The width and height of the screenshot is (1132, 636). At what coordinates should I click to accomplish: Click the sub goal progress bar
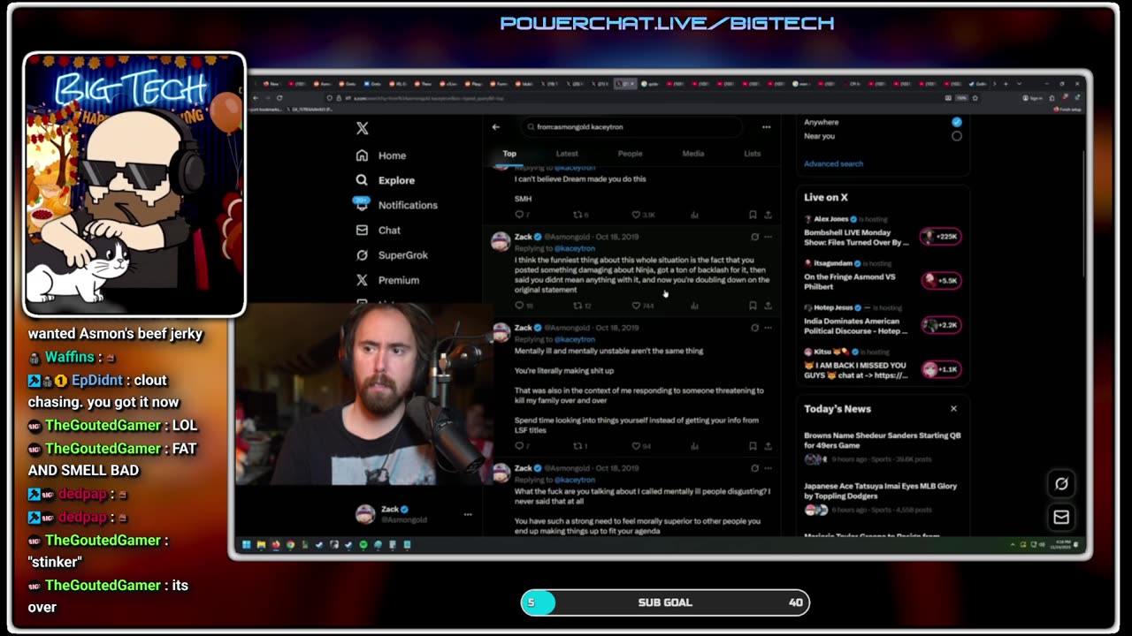(x=665, y=602)
